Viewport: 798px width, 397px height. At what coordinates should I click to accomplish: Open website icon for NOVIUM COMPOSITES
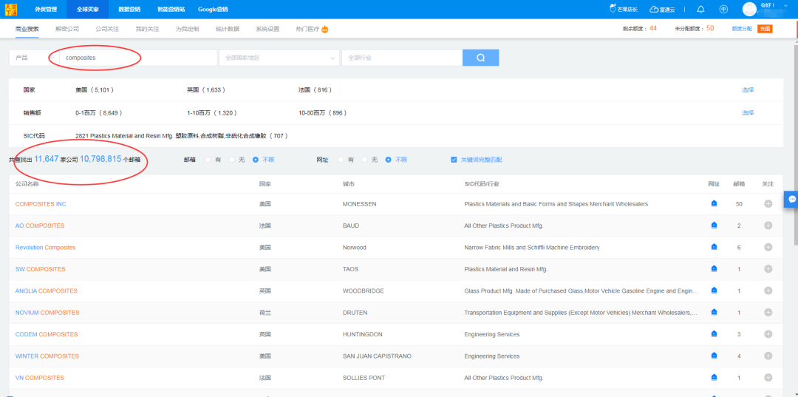click(714, 312)
